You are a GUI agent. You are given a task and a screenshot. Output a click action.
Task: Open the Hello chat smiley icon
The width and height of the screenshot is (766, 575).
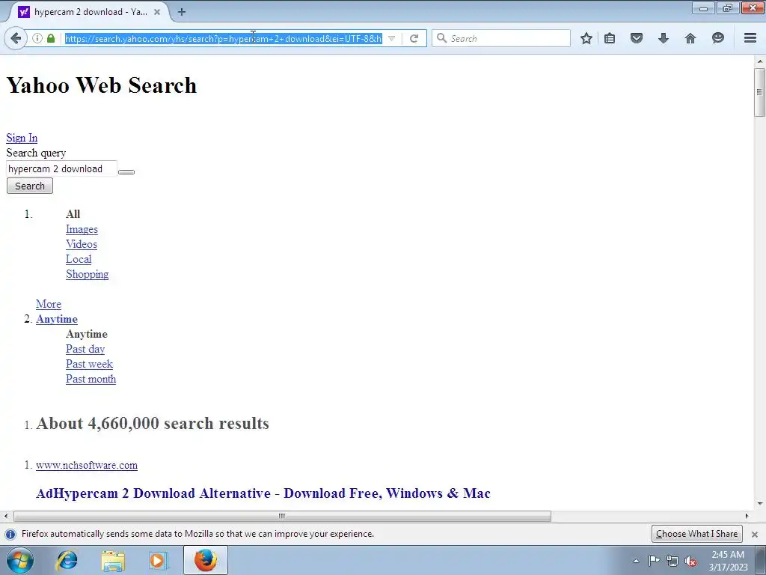tap(717, 38)
